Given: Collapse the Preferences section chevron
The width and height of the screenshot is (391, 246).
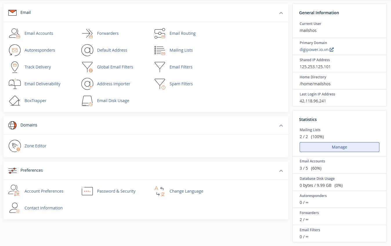Looking at the screenshot, I should [x=281, y=171].
